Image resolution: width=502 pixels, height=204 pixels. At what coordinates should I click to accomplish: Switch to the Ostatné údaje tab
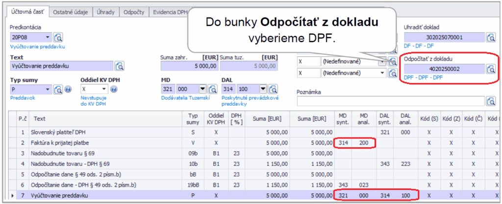[71, 12]
